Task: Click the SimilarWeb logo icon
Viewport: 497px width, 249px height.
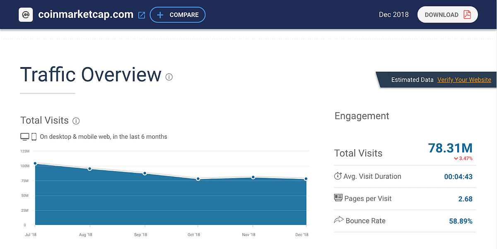Action: 26,15
